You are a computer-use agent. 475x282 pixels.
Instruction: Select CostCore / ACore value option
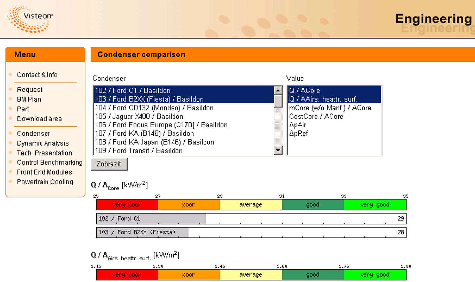pos(334,116)
